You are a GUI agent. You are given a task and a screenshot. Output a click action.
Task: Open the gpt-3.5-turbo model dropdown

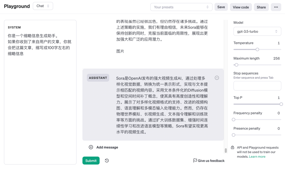257,31
